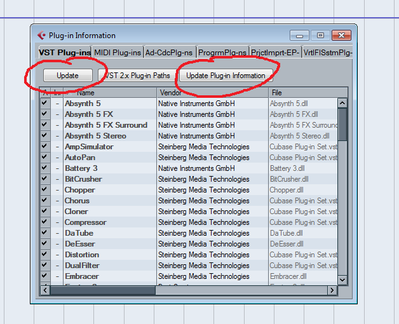Viewport: 399px width, 324px height.
Task: Disable Absynth 5 FX Surround plug-in
Action: coord(44,125)
